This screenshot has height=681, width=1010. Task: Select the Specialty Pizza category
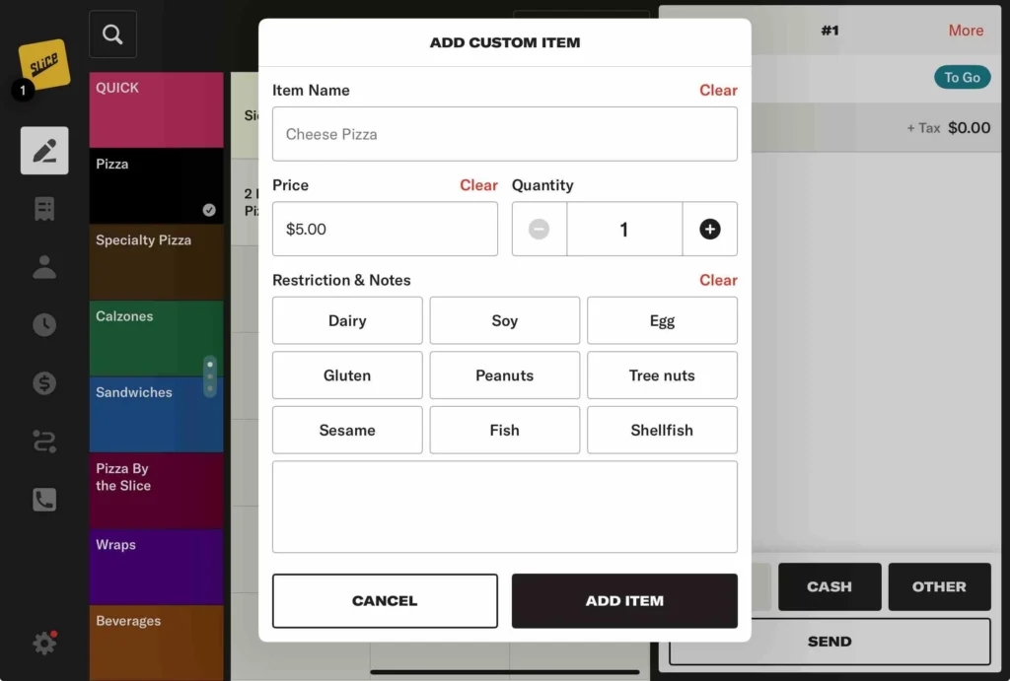[156, 261]
